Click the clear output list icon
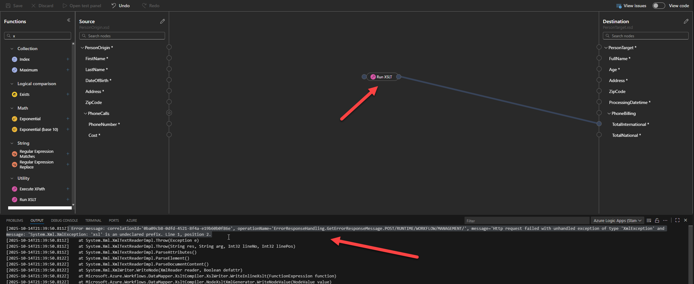694x284 pixels. (x=649, y=220)
